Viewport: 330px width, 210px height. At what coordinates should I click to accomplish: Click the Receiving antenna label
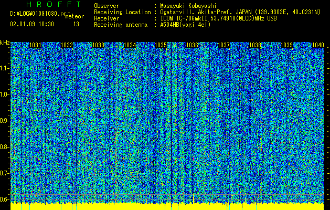[121, 25]
